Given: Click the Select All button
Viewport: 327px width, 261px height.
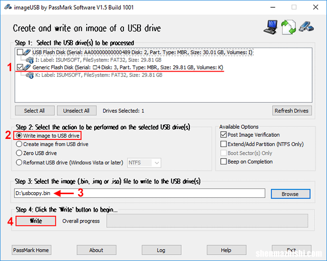Looking at the screenshot, I should point(35,111).
